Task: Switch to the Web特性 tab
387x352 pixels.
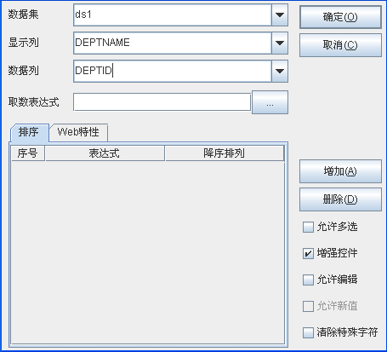Action: tap(78, 132)
